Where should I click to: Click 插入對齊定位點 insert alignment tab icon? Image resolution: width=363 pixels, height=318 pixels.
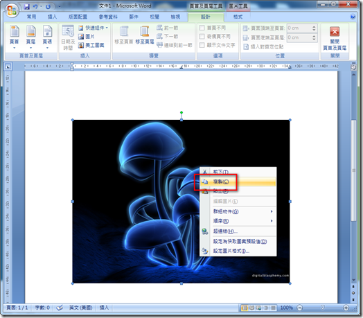coord(263,47)
